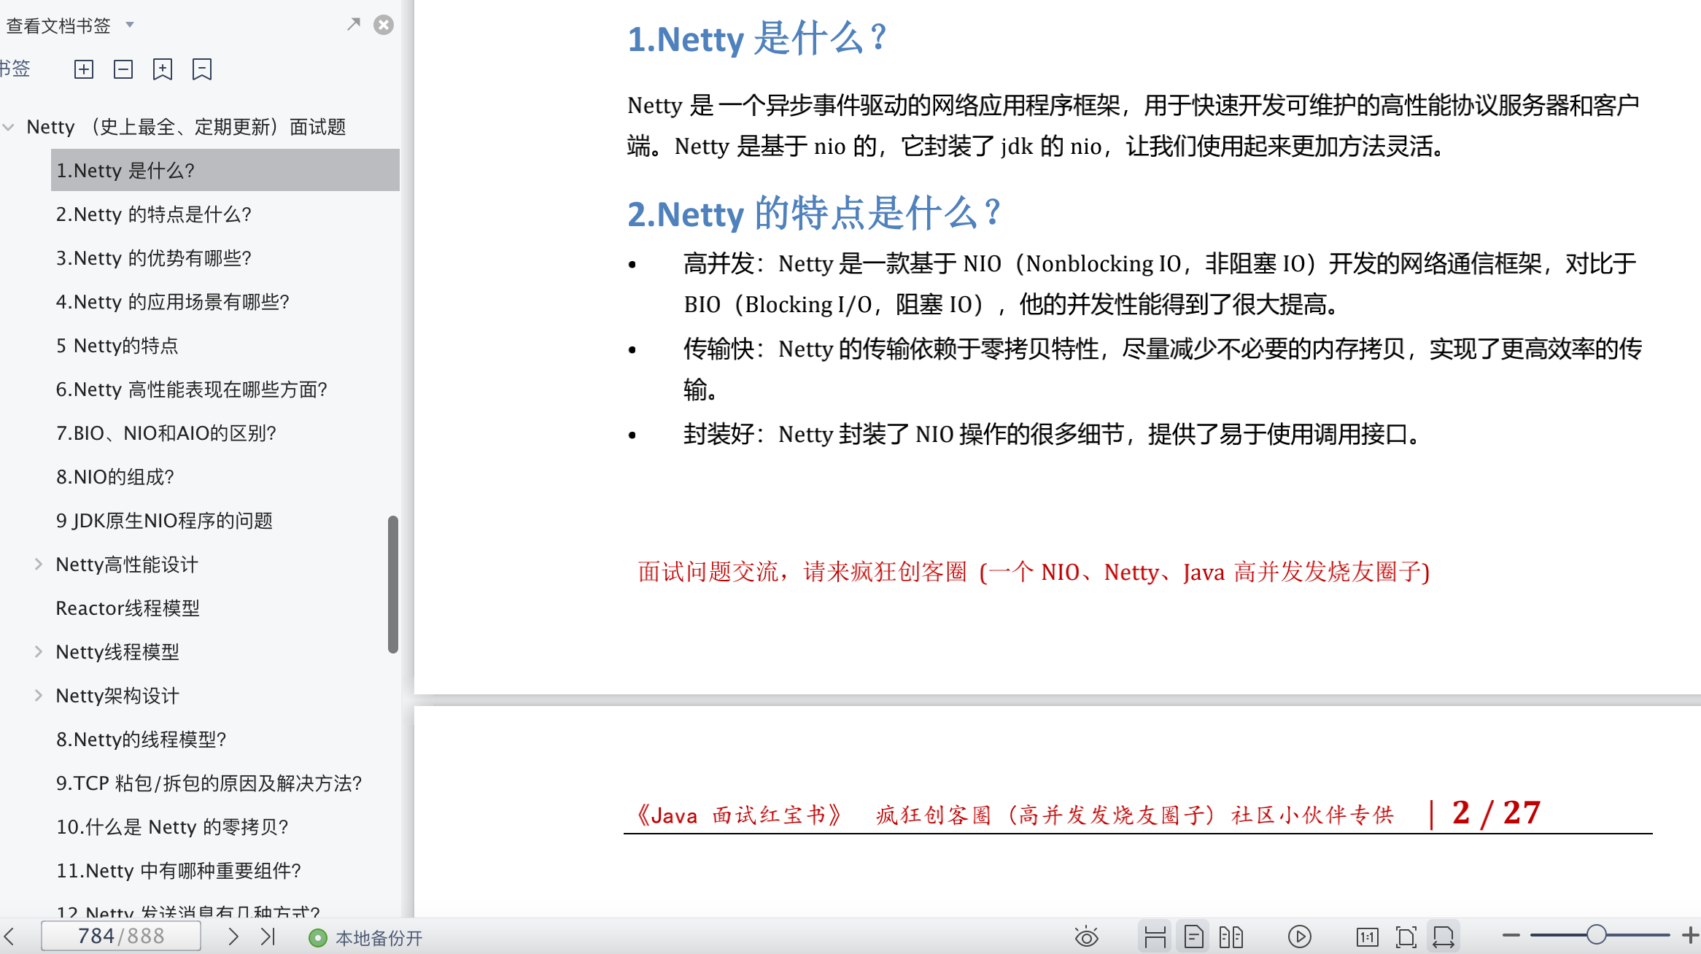Expand the Netty线程模型 bookmark
This screenshot has height=954, width=1701.
coord(39,651)
